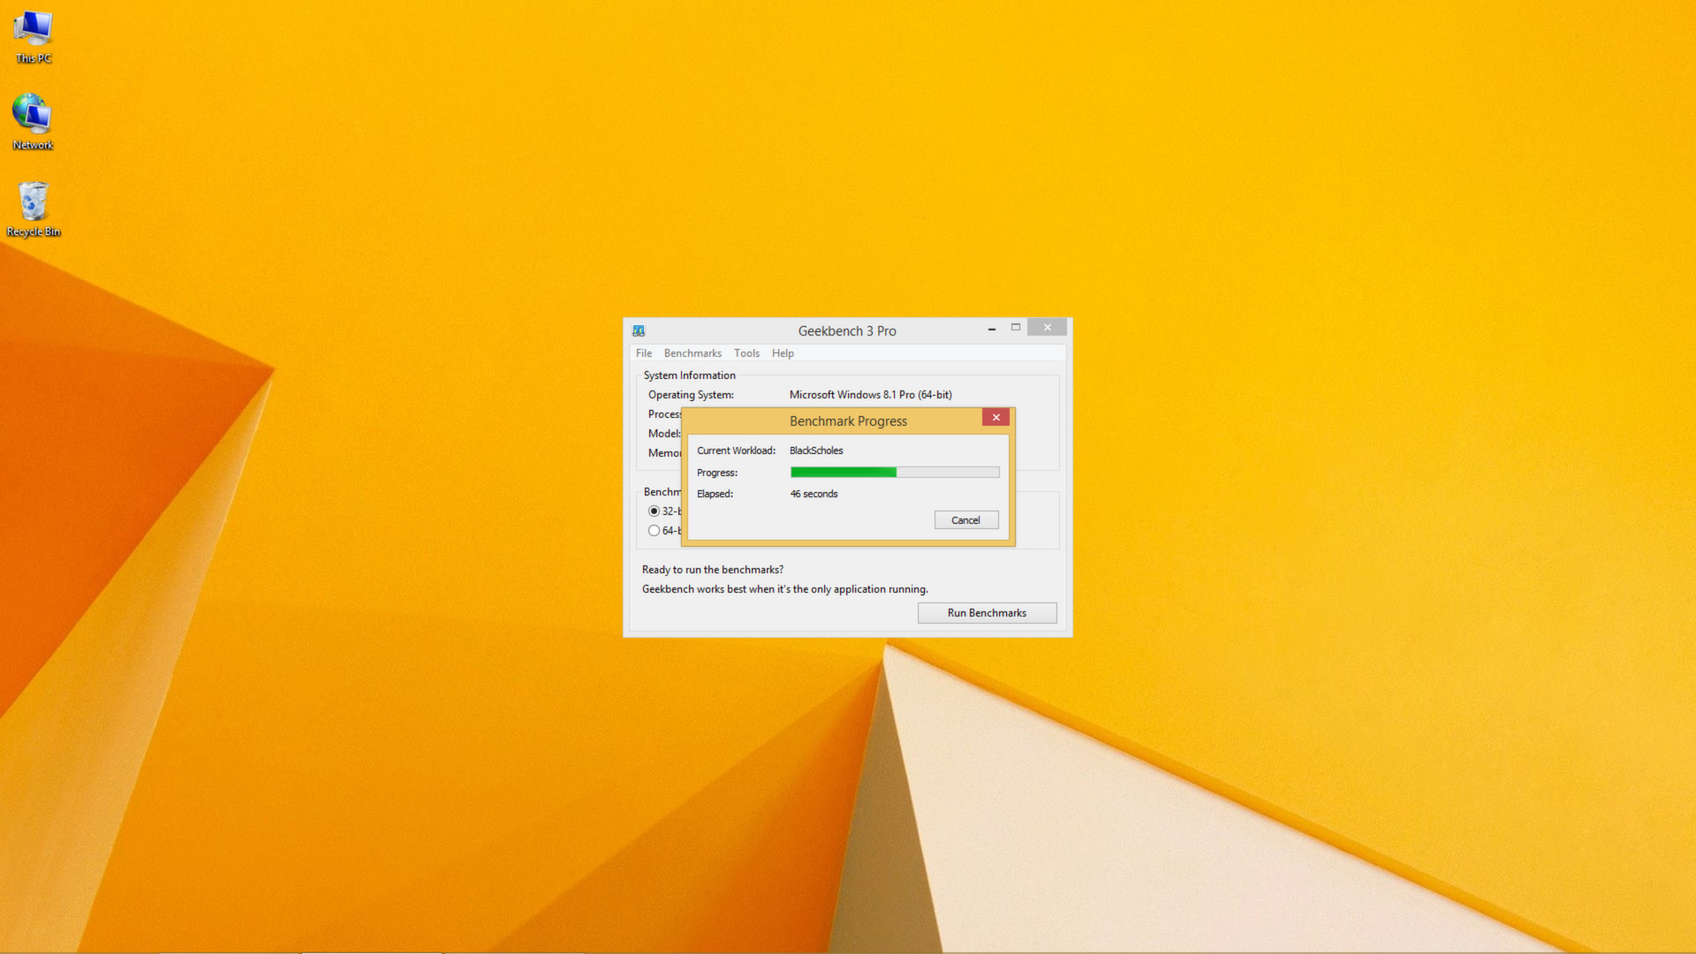
Task: Click the System Information section header
Action: (689, 375)
